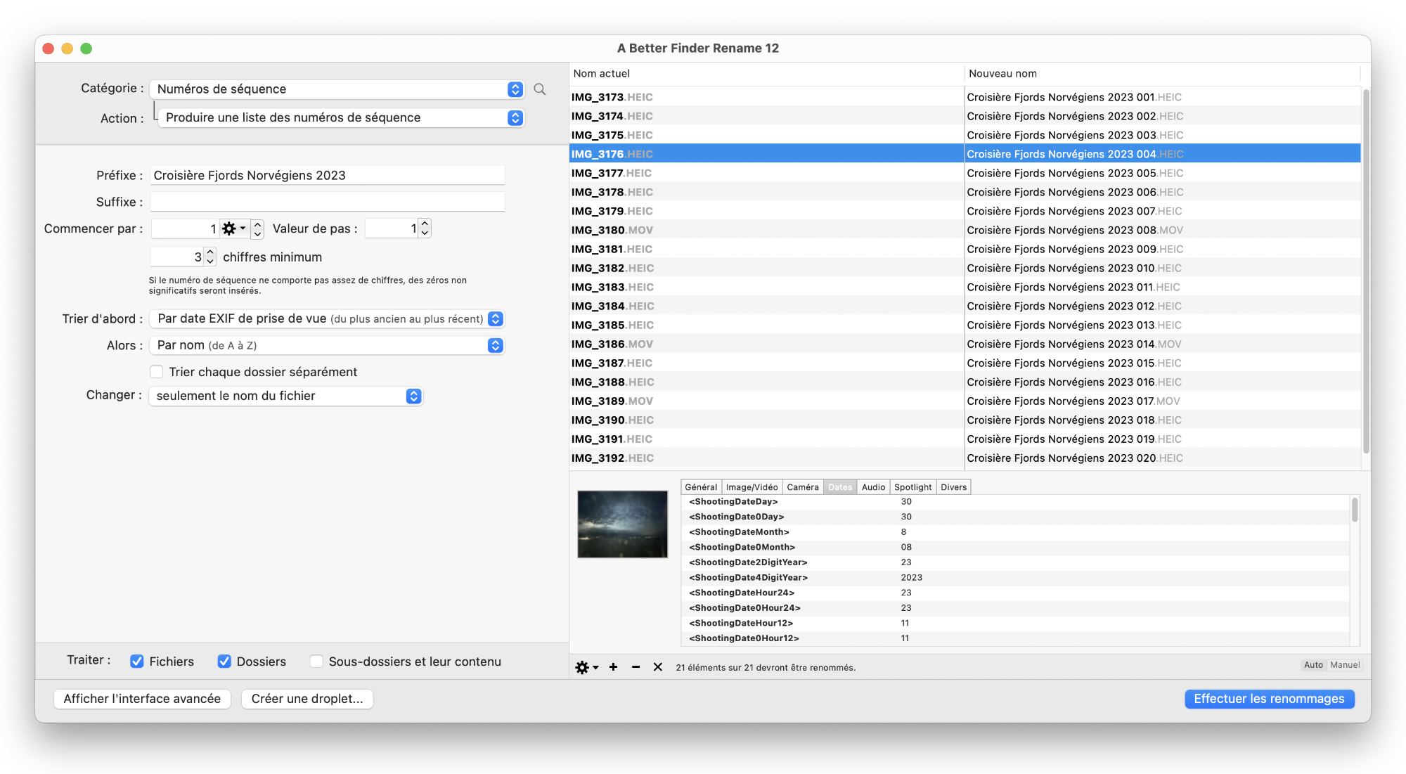Open the gear actions menu below the file list
This screenshot has height=774, width=1406.
[x=586, y=667]
